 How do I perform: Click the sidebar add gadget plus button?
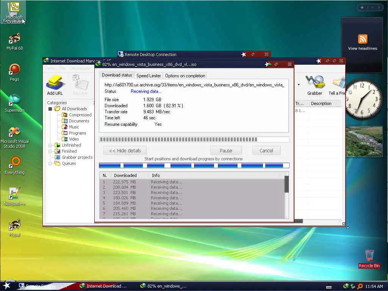(x=362, y=8)
